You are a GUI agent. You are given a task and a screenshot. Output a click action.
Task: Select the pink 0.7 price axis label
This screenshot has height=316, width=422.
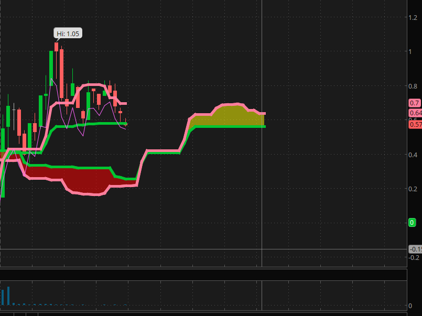pyautogui.click(x=414, y=103)
